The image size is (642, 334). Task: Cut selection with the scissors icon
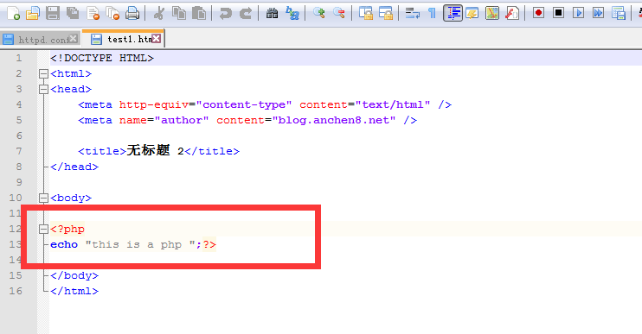159,14
